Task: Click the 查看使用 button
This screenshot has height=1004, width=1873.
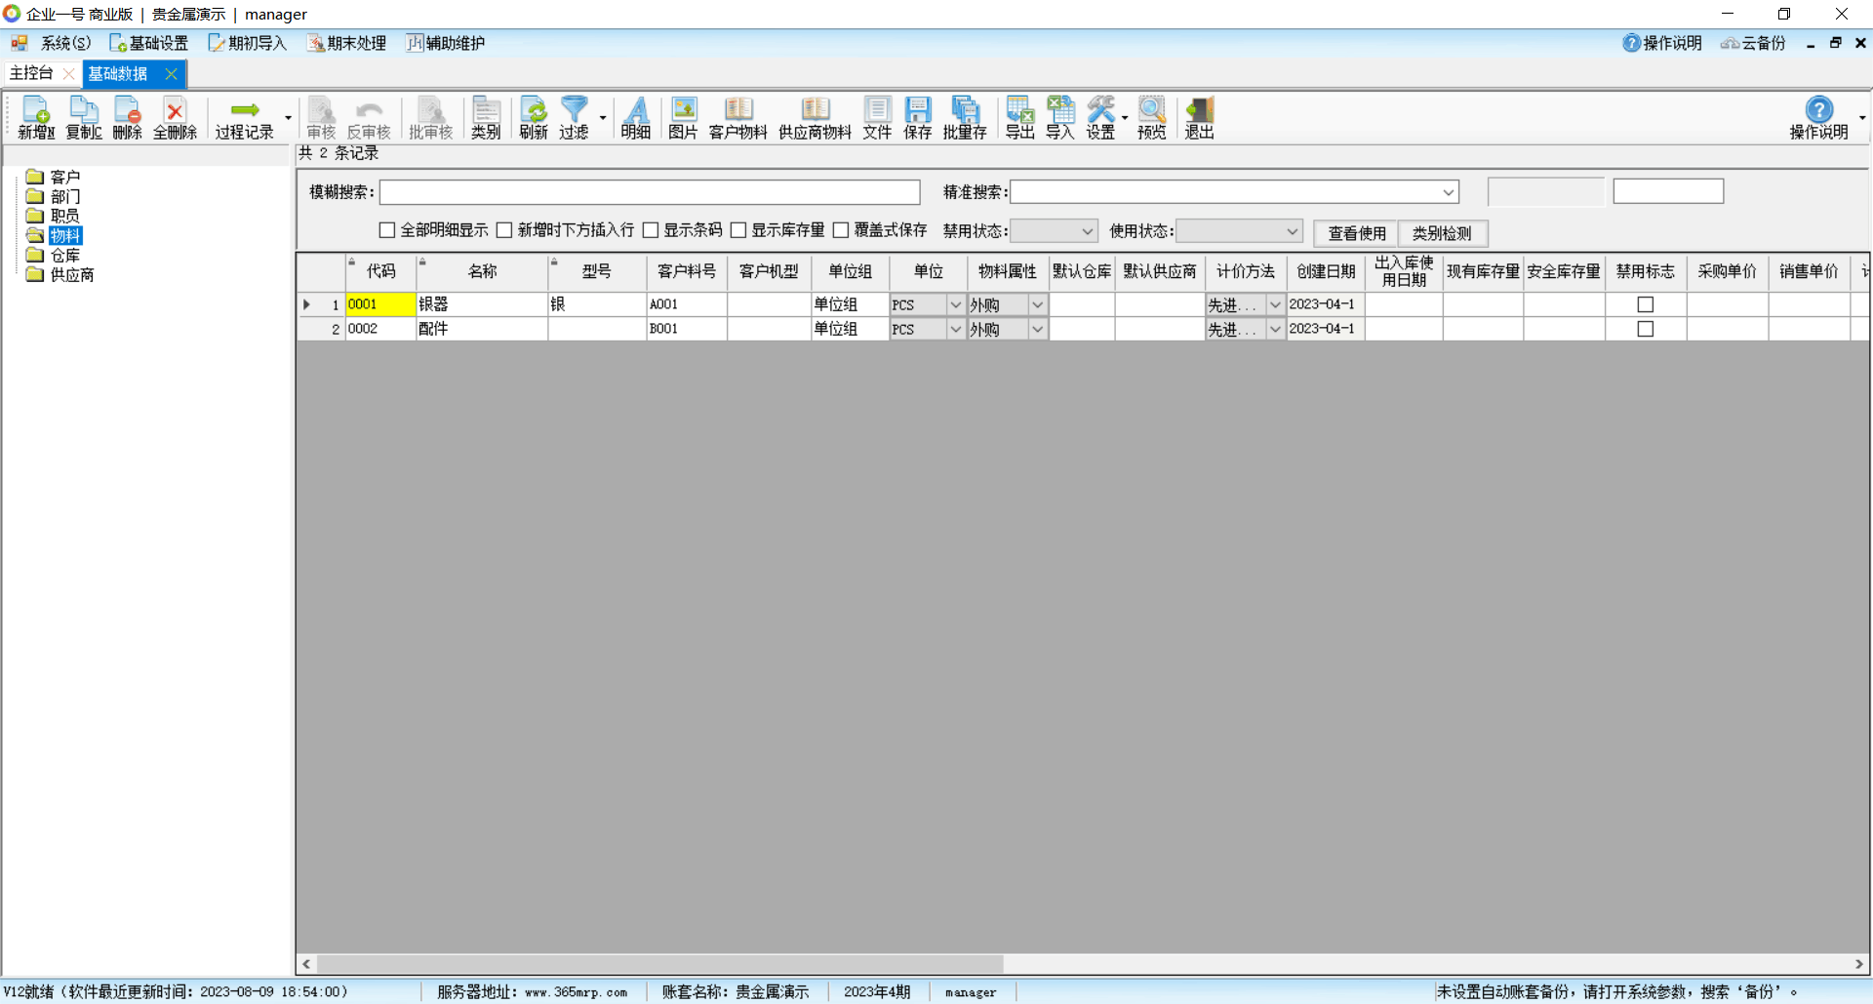Action: pos(1356,233)
